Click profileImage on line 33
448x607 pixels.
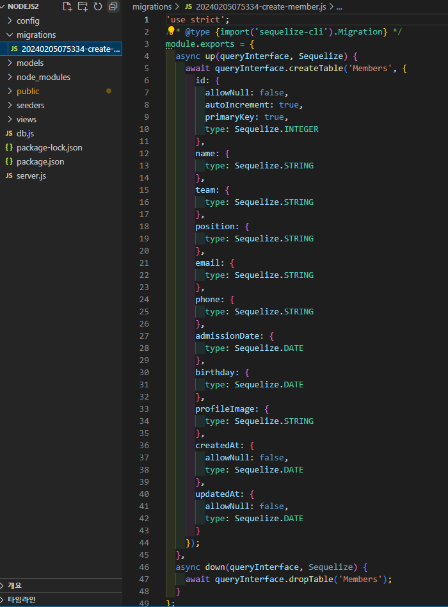click(225, 409)
